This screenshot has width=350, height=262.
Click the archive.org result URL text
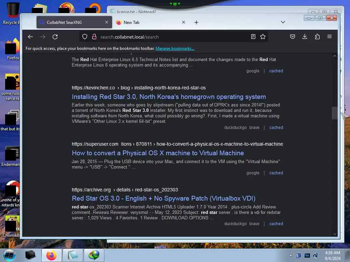(125, 190)
